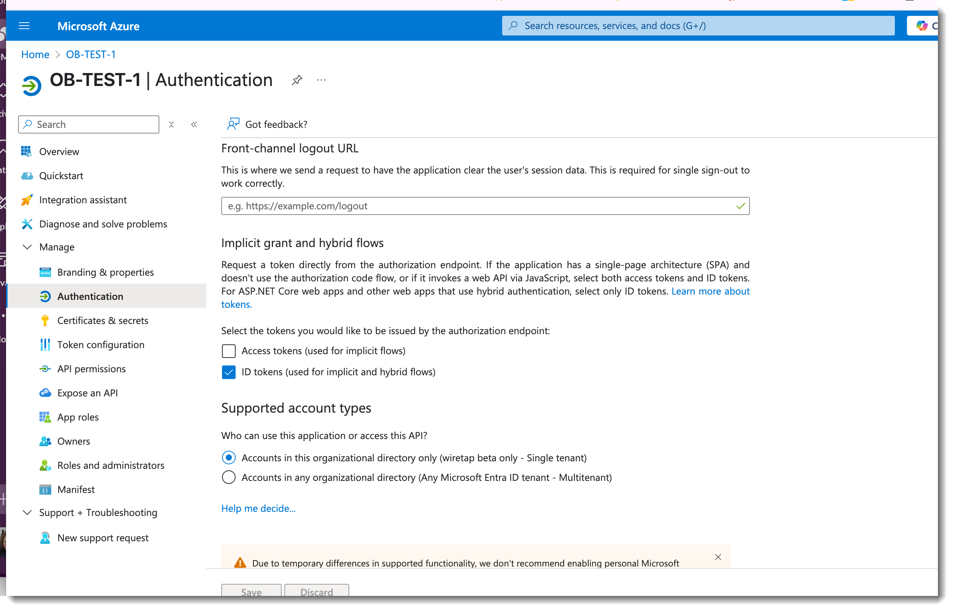Open the Azure portal hamburger menu
The image size is (953, 611).
click(x=24, y=26)
